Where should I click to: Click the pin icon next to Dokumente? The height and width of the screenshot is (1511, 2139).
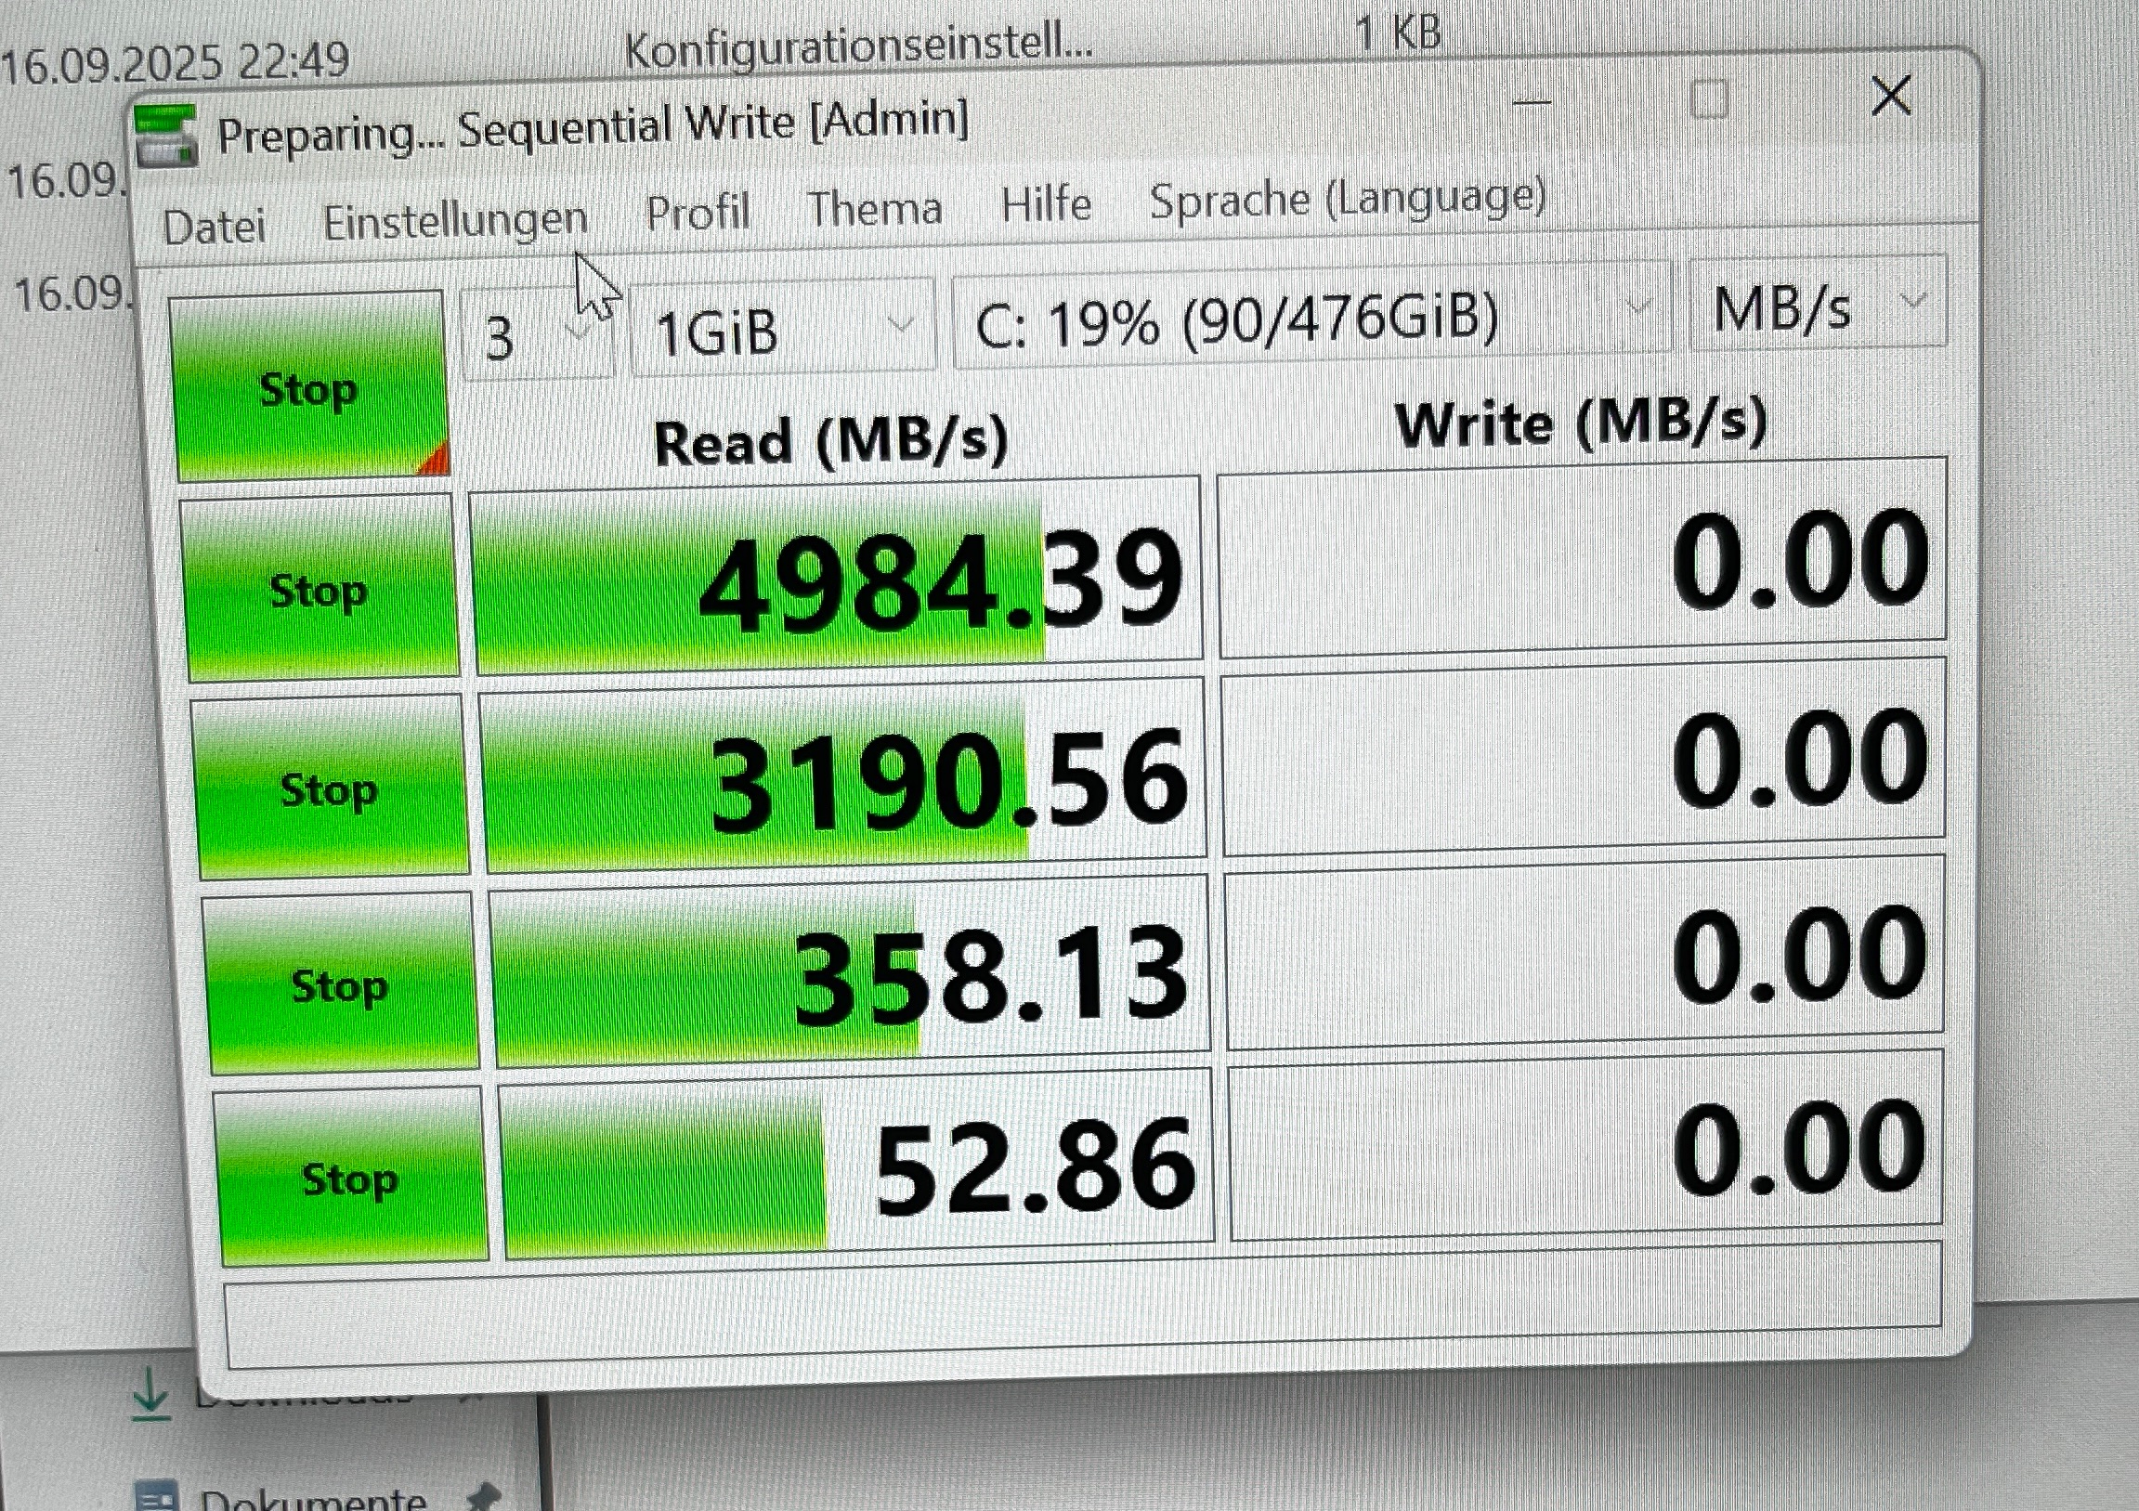483,1495
